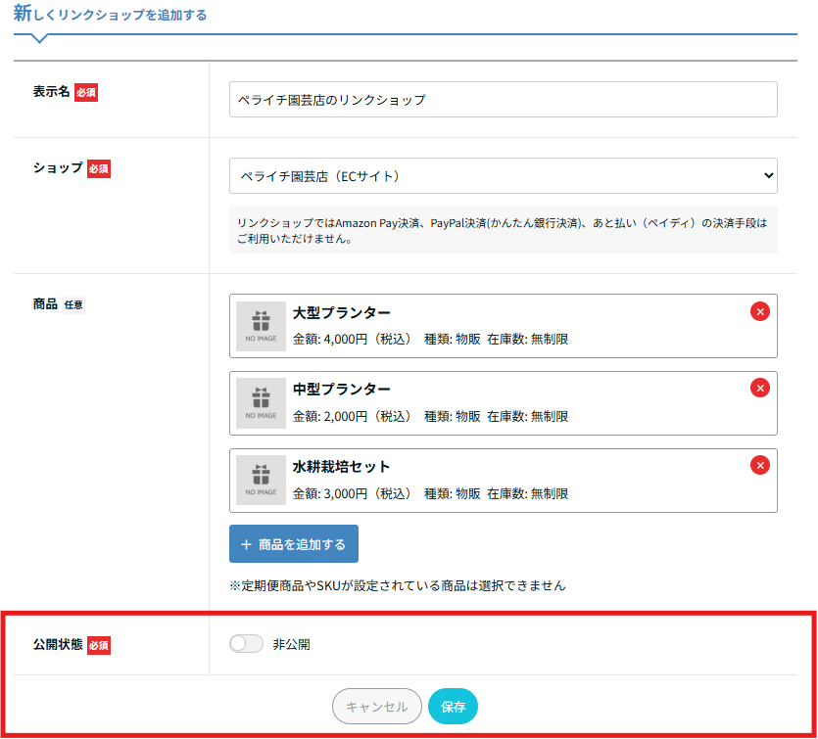Toggle the 公開状態 switch to public
The height and width of the screenshot is (739, 818).
click(246, 644)
